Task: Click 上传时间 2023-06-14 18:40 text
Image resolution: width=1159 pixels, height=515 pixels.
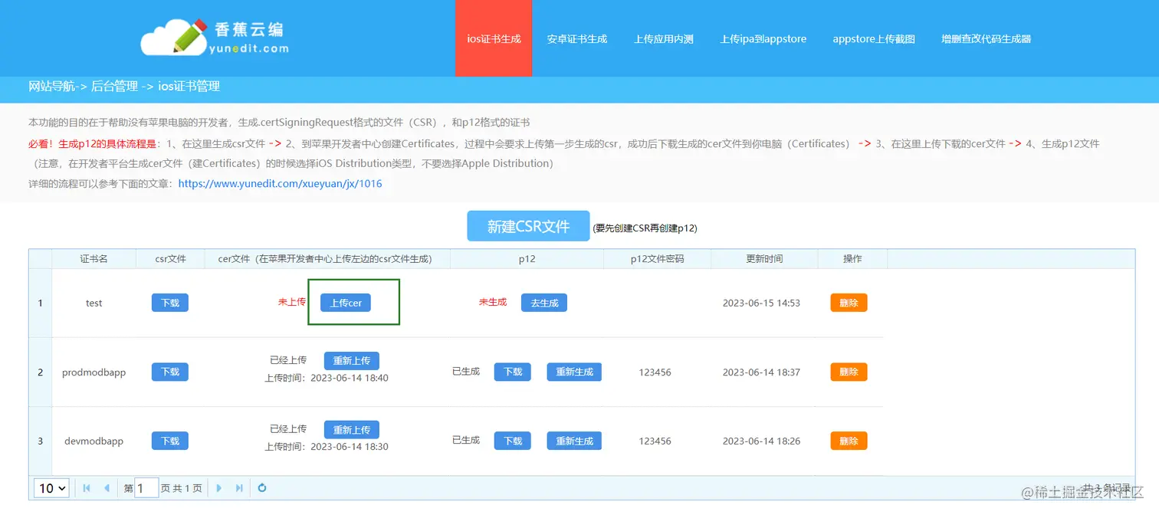Action: [x=327, y=378]
